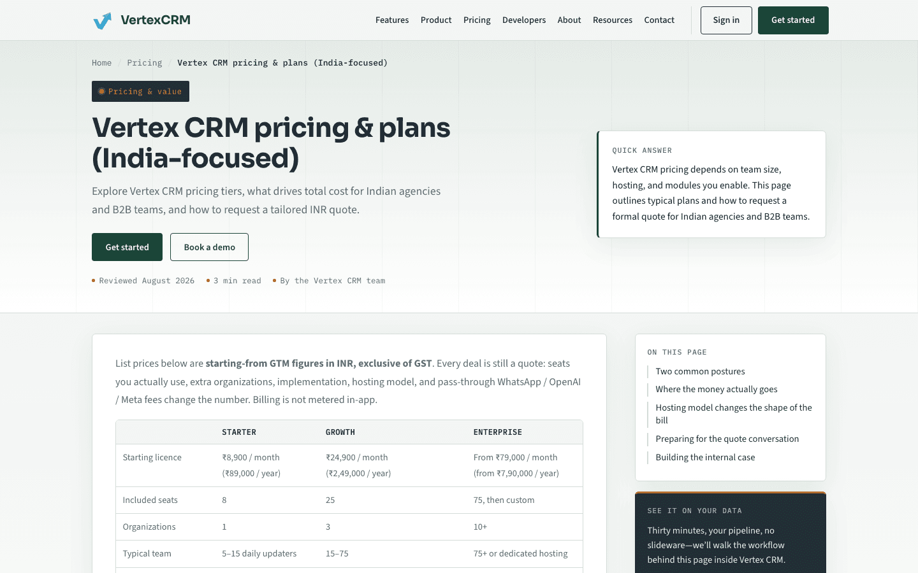The height and width of the screenshot is (573, 918).
Task: Click the ENTERPRISE column header
Action: 498,432
